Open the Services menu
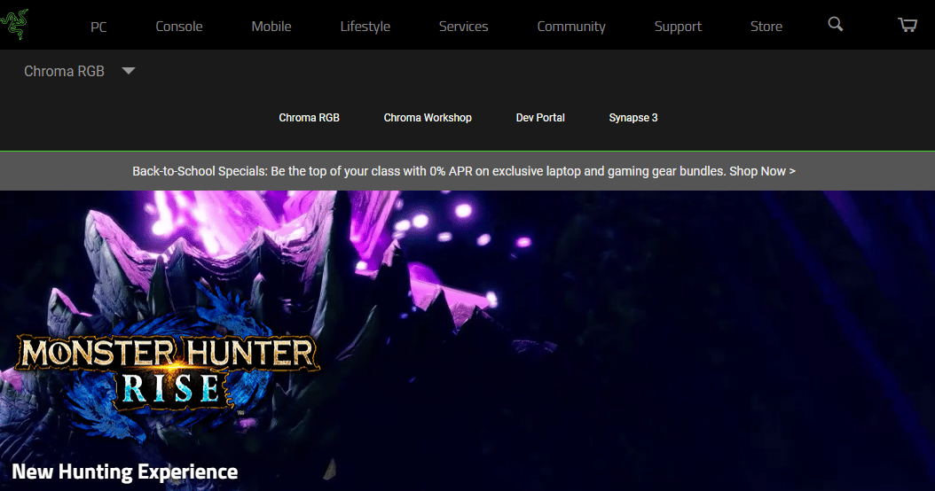This screenshot has height=491, width=935. [463, 27]
